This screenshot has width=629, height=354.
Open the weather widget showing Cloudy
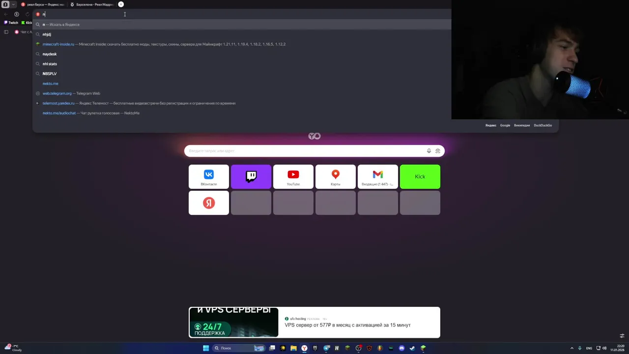[x=14, y=348]
